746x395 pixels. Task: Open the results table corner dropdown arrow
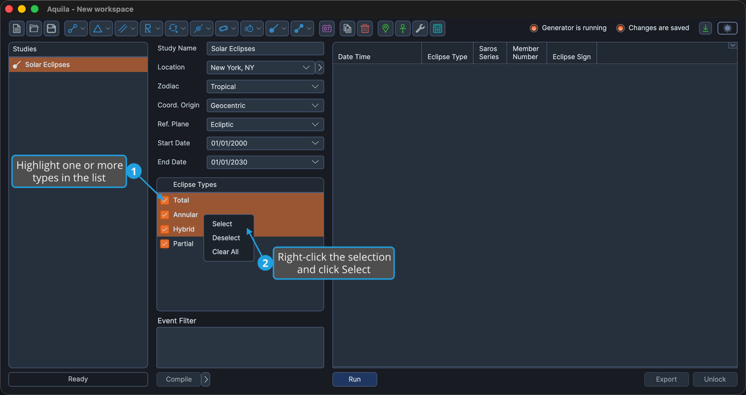[733, 45]
